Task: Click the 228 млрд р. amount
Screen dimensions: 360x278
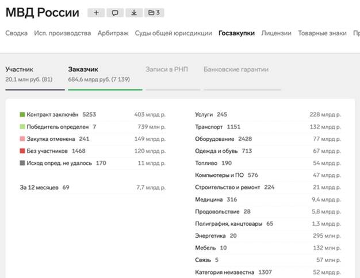Action: (325, 114)
